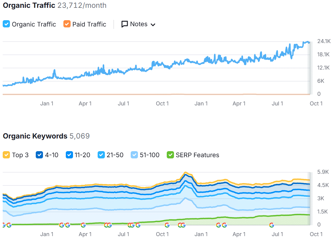This screenshot has width=332, height=240.
Task: Click first Google marker right of first Jan 1
Action: pyautogui.click(x=62, y=225)
